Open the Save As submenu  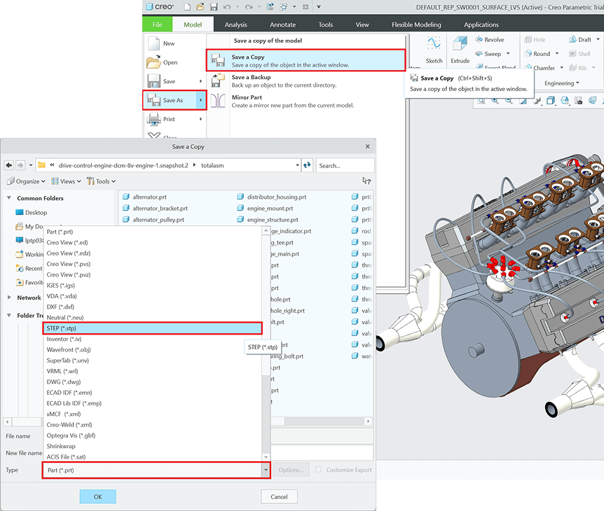(x=175, y=100)
